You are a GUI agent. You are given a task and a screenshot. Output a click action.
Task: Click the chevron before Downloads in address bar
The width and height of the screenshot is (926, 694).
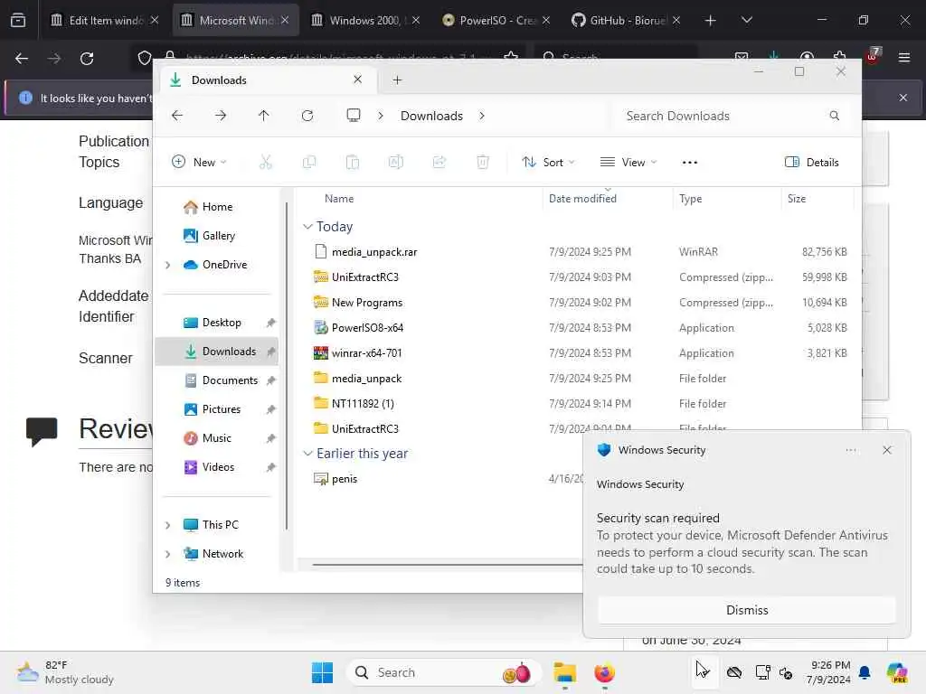[381, 116]
